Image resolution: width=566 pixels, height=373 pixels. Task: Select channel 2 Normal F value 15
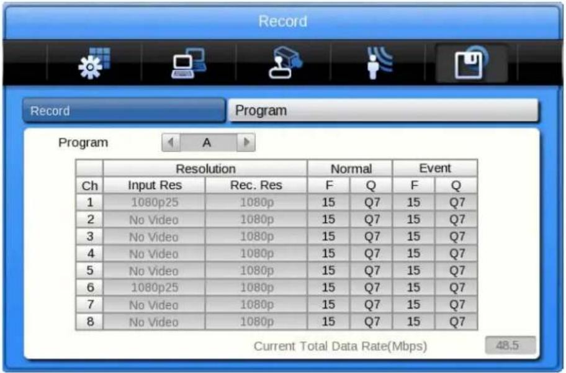[x=328, y=219]
